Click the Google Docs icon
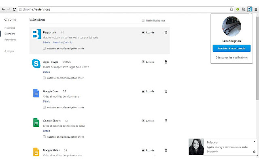The image size is (259, 162). [x=36, y=93]
